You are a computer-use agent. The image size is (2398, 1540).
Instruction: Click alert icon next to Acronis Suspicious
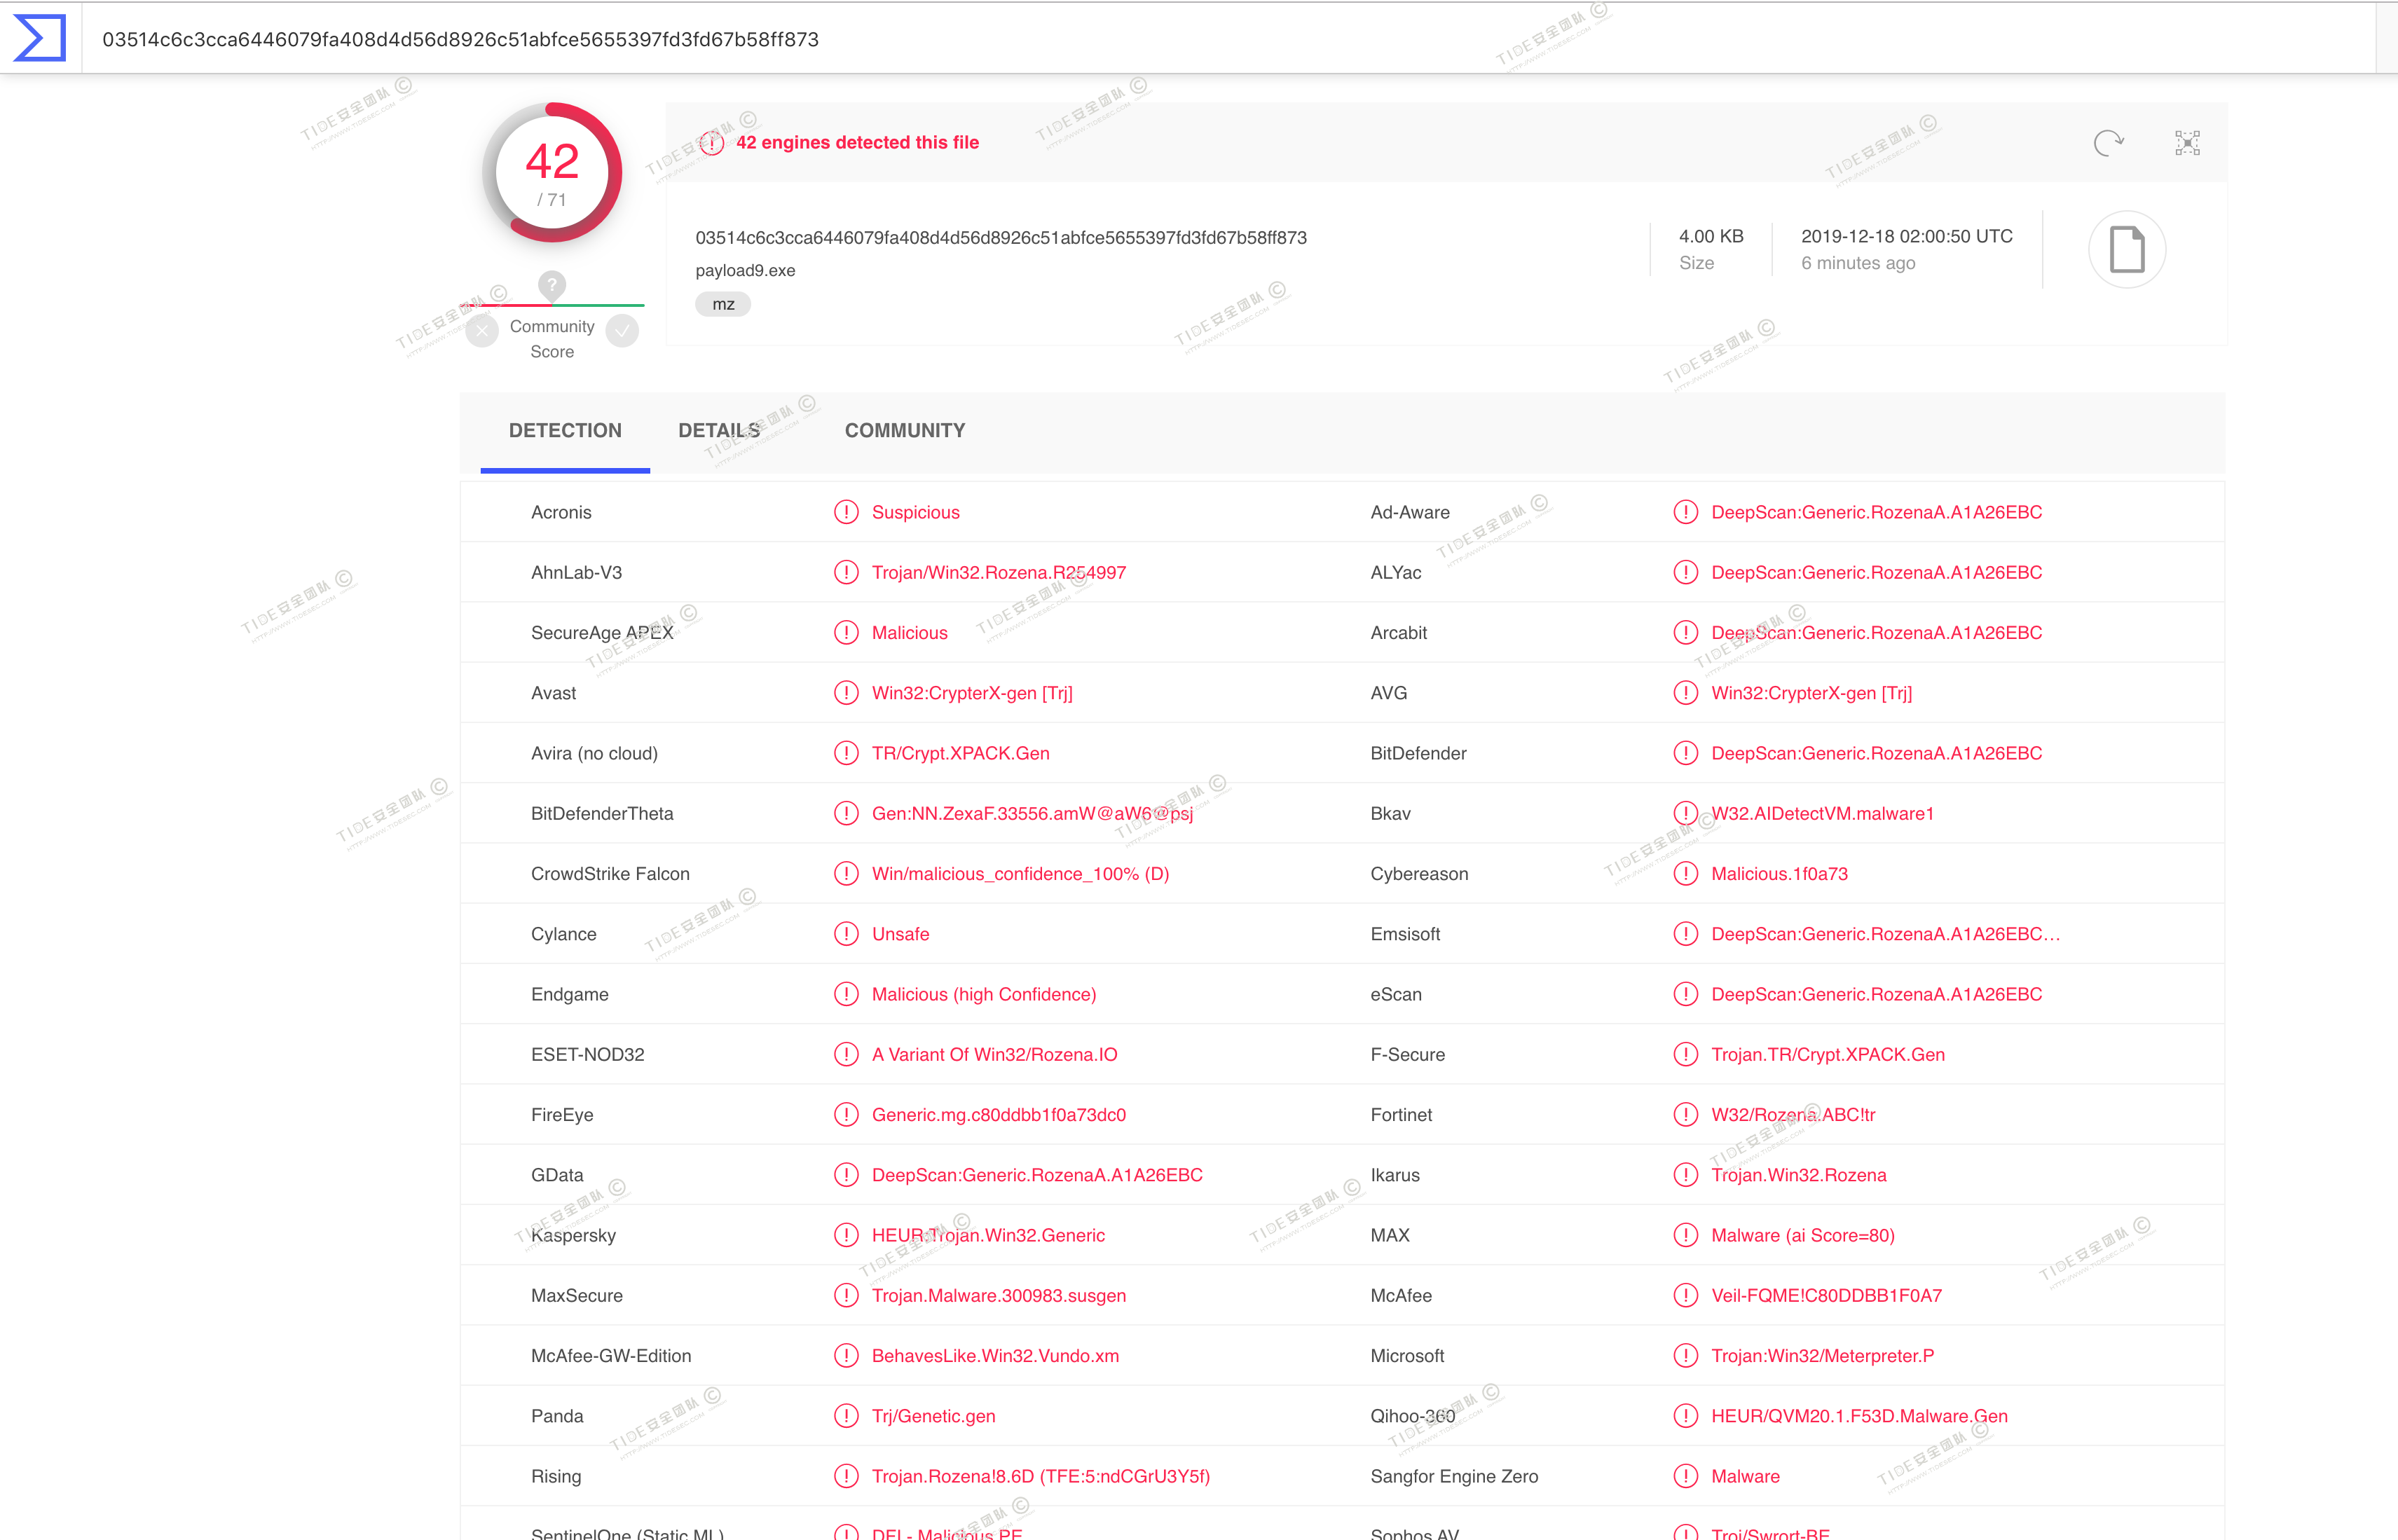[846, 512]
